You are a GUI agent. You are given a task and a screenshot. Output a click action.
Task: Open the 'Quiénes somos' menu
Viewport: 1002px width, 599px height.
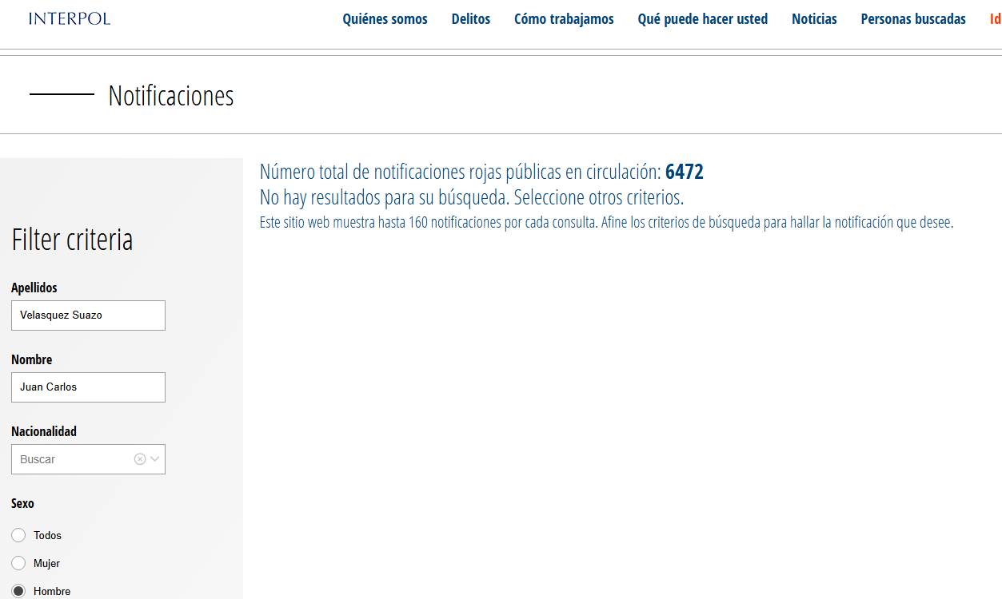click(x=385, y=19)
